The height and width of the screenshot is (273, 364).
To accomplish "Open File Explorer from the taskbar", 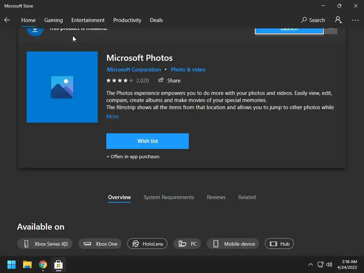I will [x=27, y=264].
